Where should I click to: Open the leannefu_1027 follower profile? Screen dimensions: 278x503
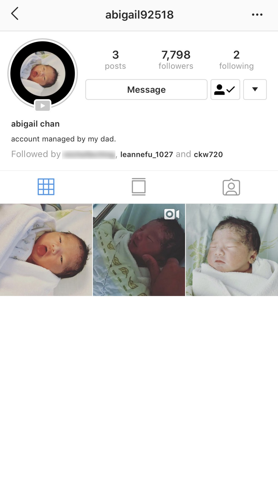coord(147,154)
